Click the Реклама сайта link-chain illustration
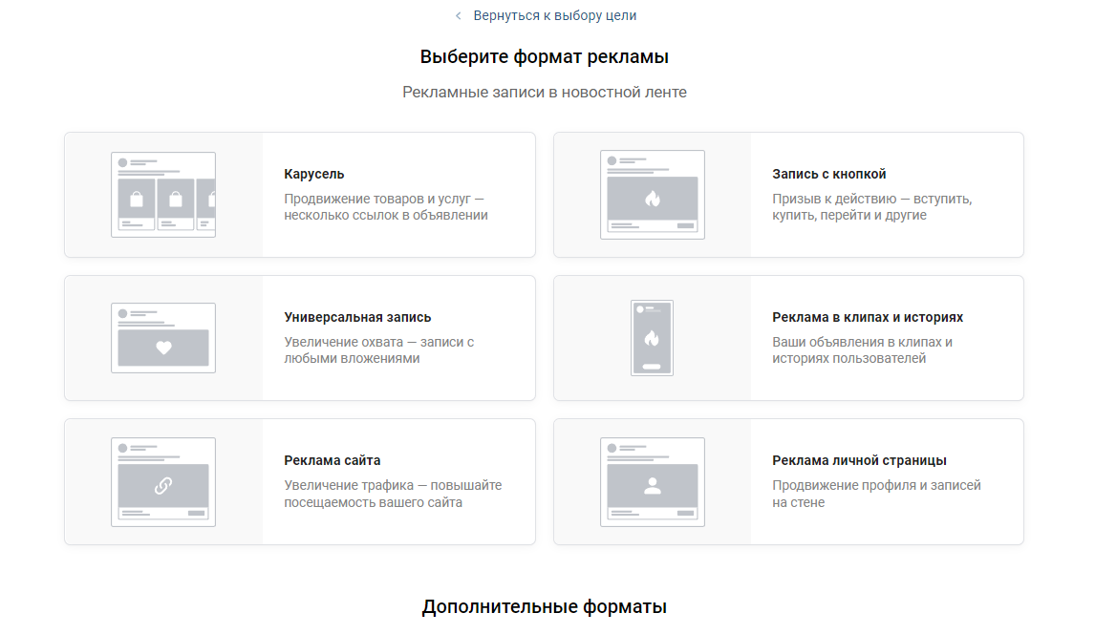This screenshot has width=1095, height=634. click(163, 482)
